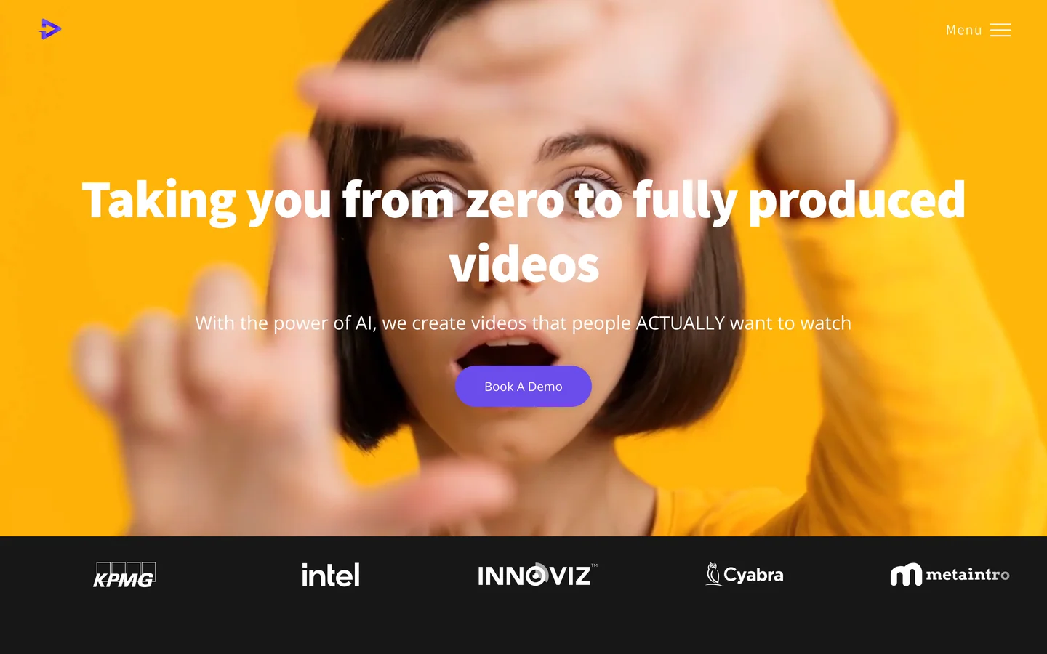This screenshot has width=1047, height=654.
Task: Select the KPMG client logo
Action: click(124, 575)
